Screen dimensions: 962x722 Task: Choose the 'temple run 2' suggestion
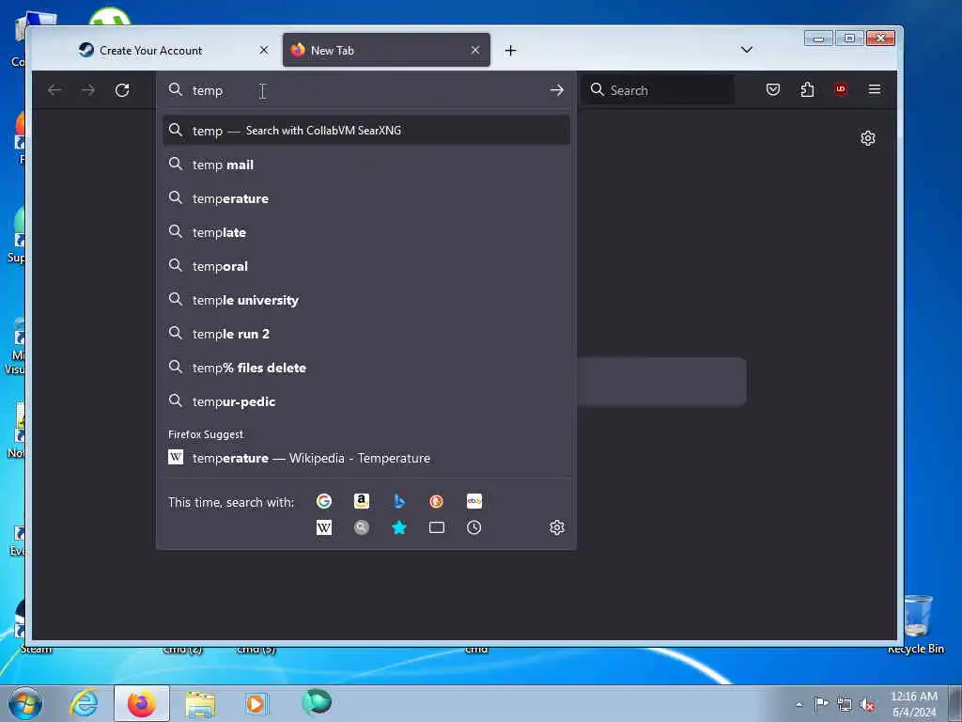point(365,334)
